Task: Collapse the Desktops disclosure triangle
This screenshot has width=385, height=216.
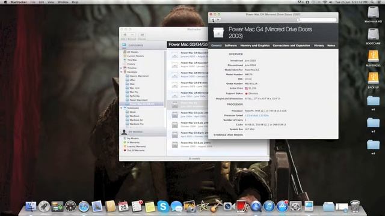Action: pyautogui.click(x=121, y=72)
